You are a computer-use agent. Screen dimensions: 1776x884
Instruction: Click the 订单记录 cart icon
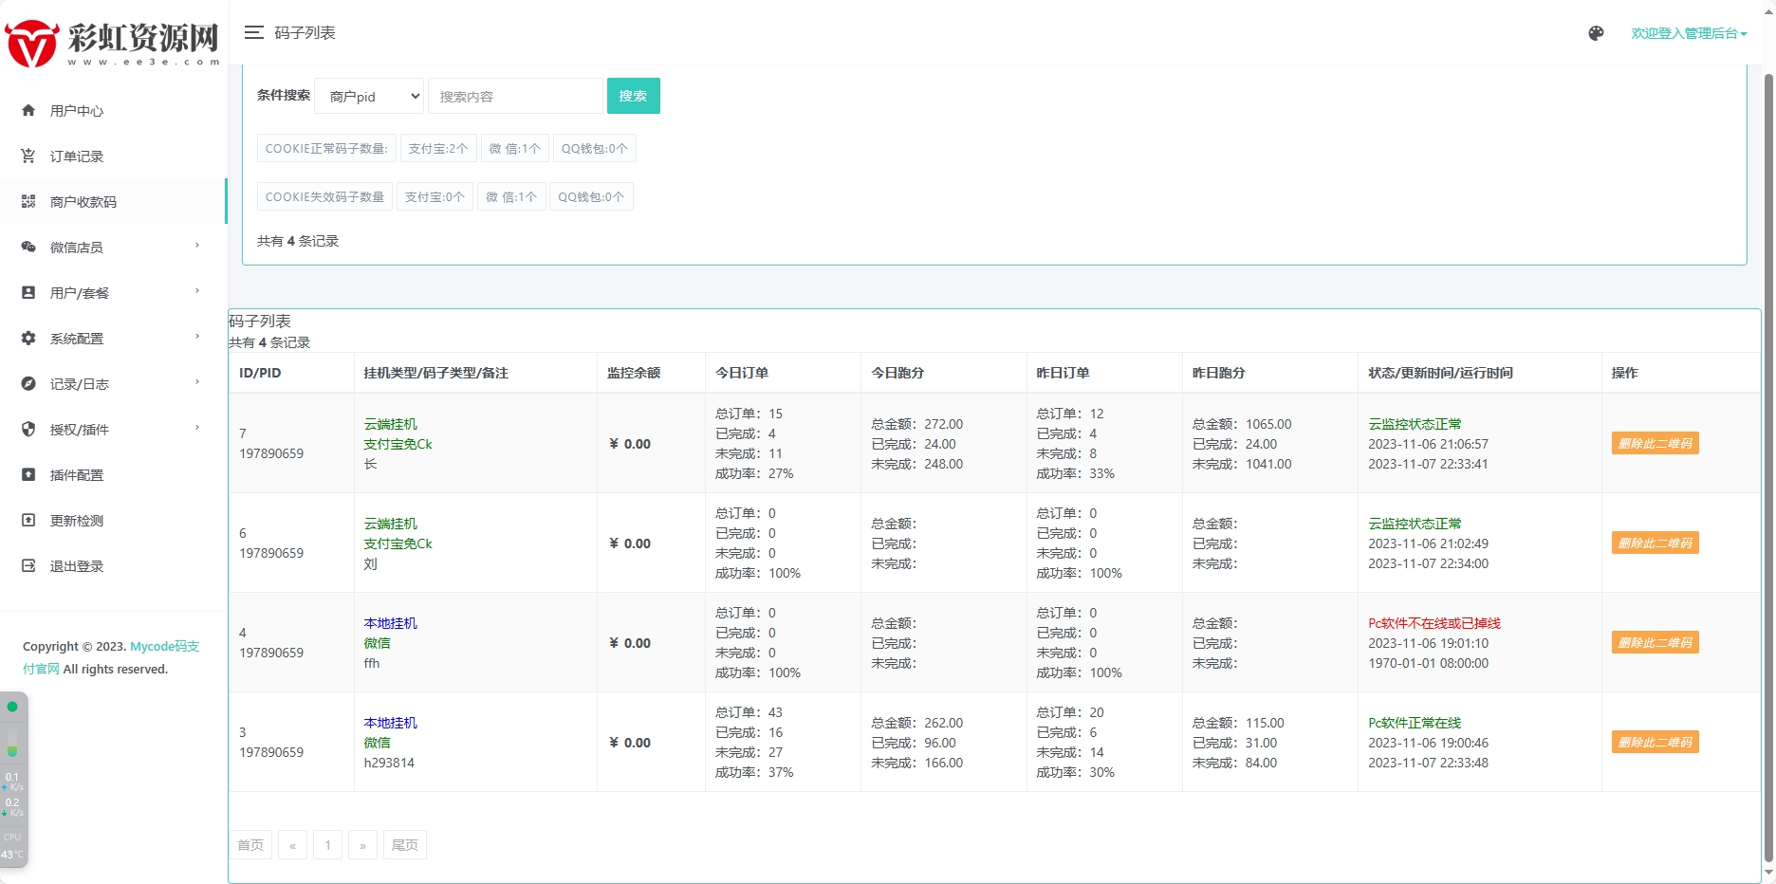(28, 157)
